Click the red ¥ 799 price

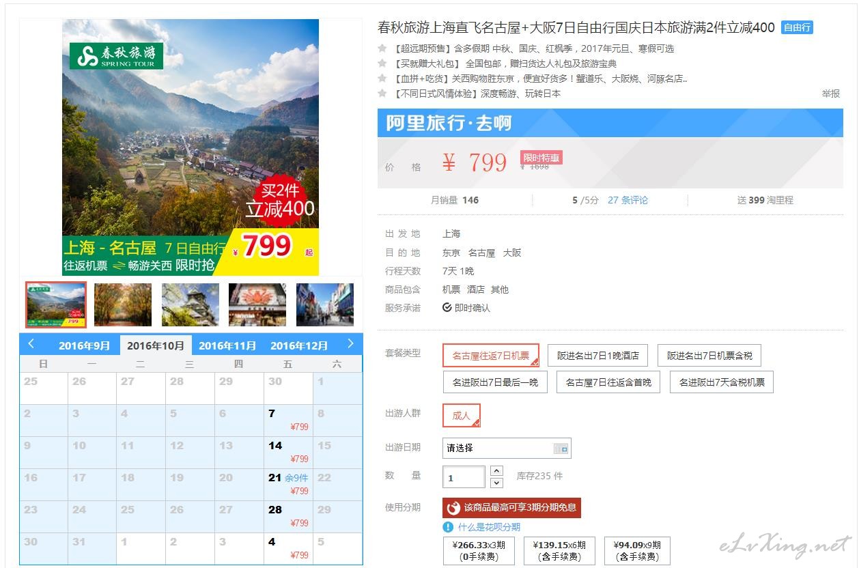[475, 163]
